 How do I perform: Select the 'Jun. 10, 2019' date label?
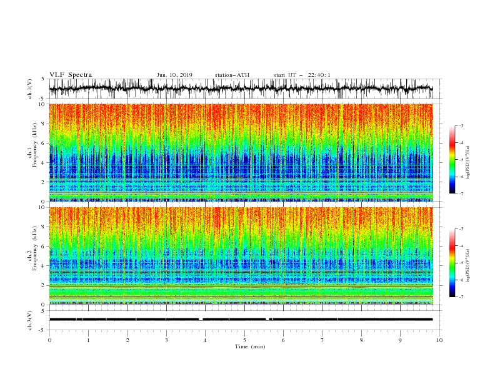174,75
